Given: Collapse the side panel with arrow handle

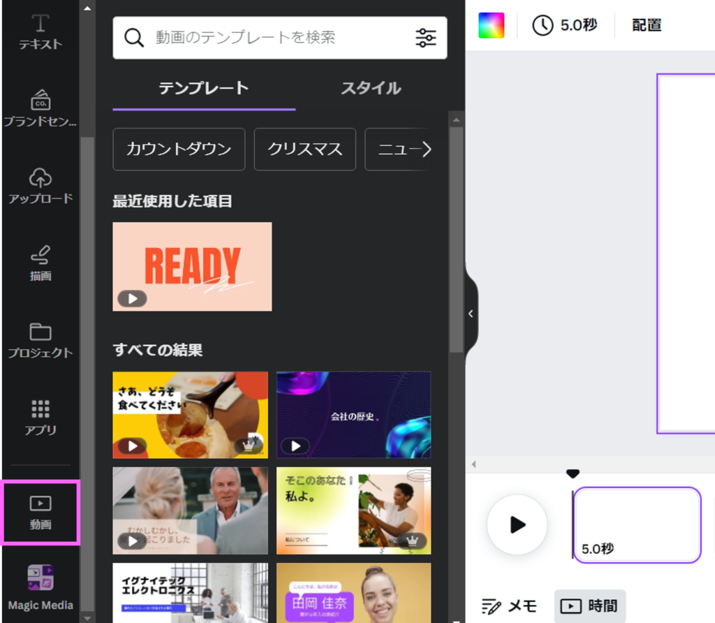Looking at the screenshot, I should 471,314.
